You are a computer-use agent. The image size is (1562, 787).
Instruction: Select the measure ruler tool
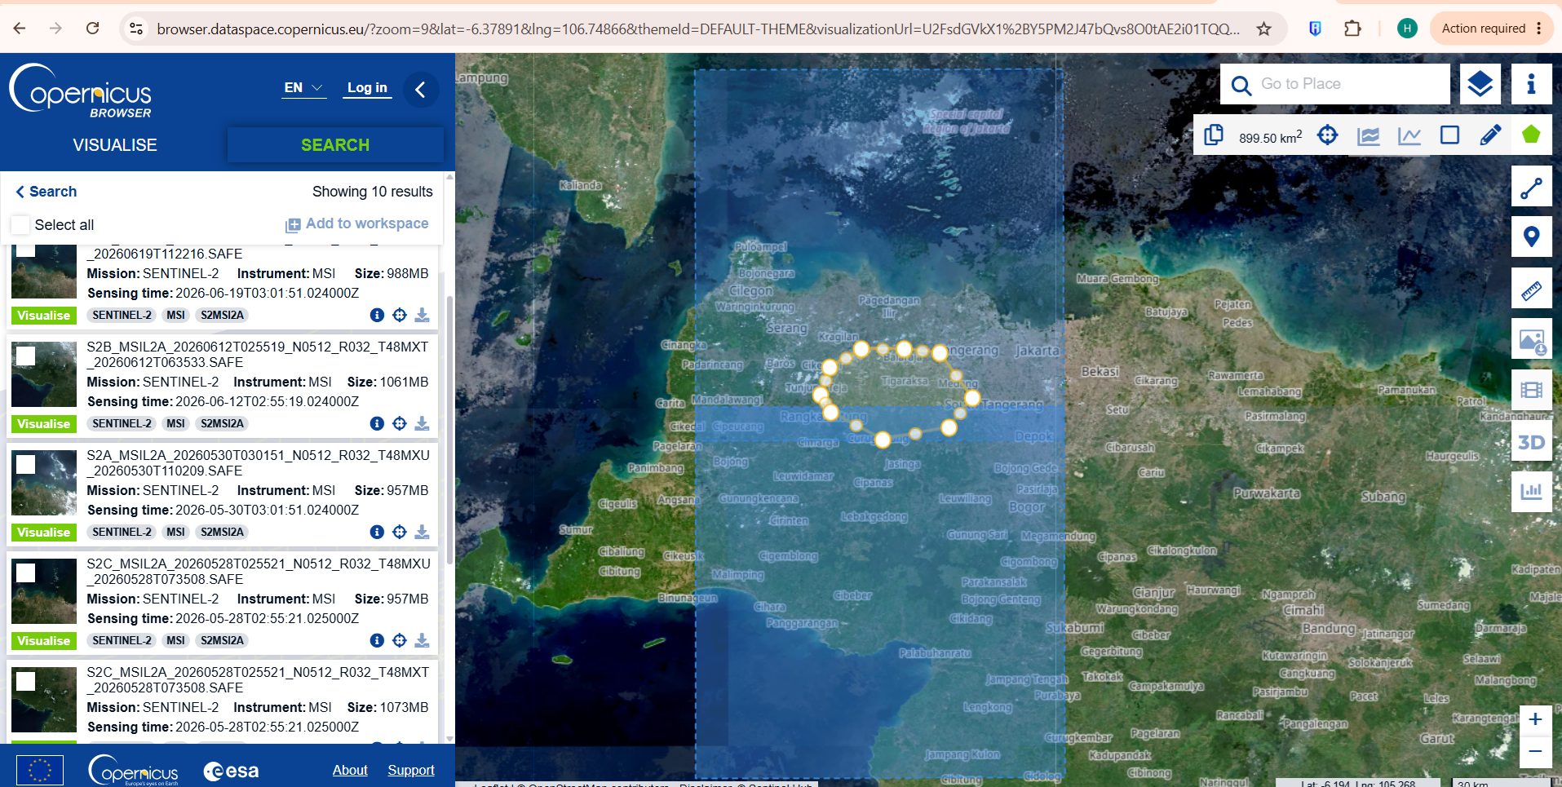coord(1531,289)
